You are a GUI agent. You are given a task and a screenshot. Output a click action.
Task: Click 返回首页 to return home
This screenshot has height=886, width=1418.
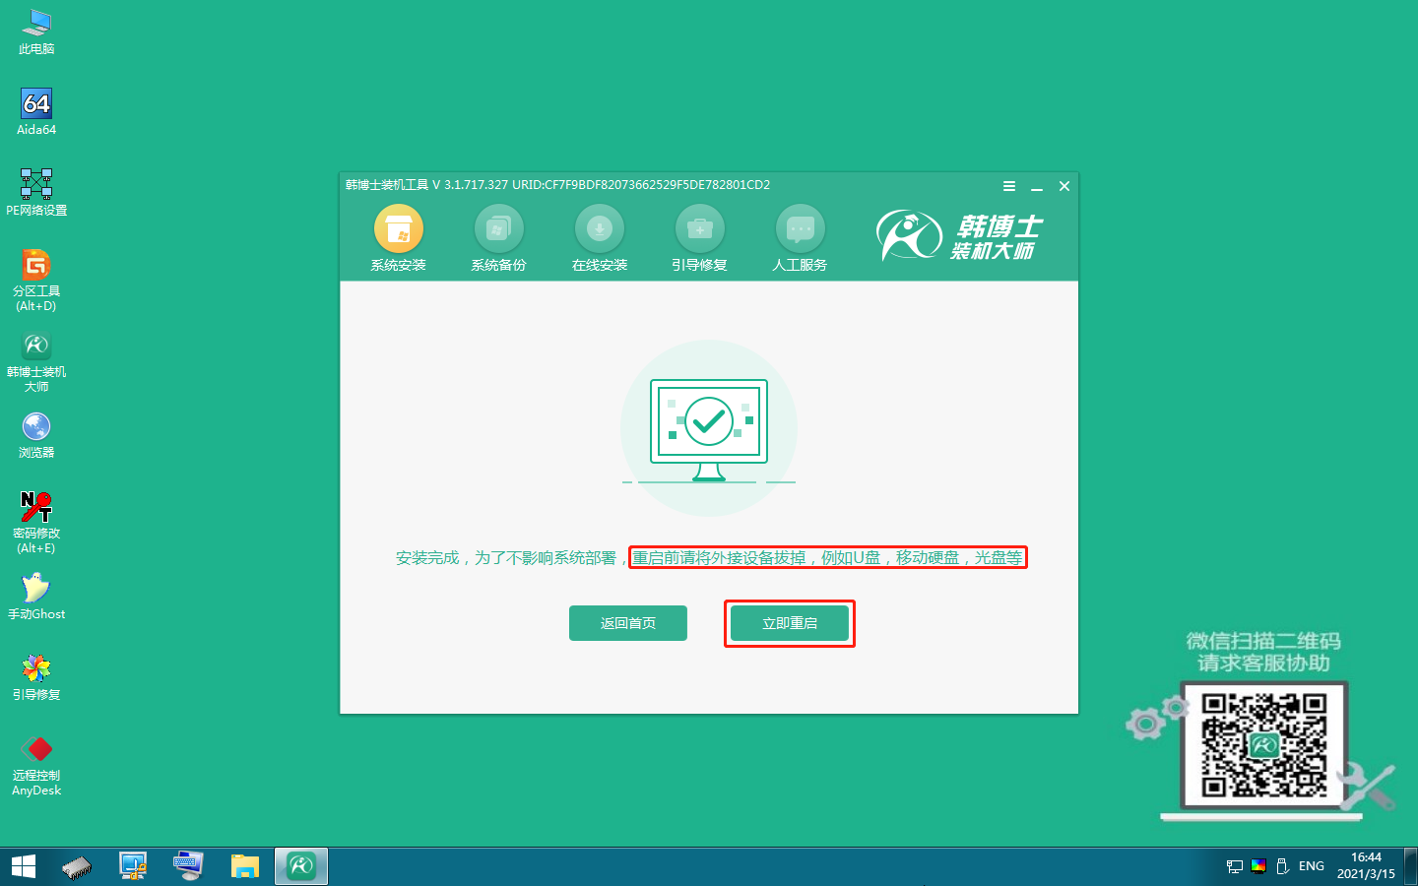click(628, 623)
